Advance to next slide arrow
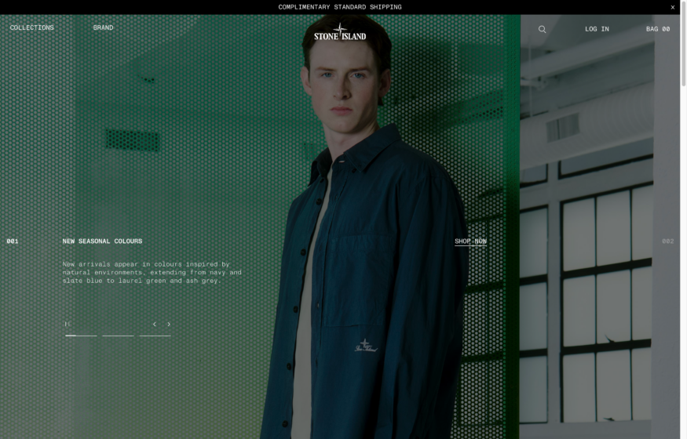687x439 pixels. (169, 324)
